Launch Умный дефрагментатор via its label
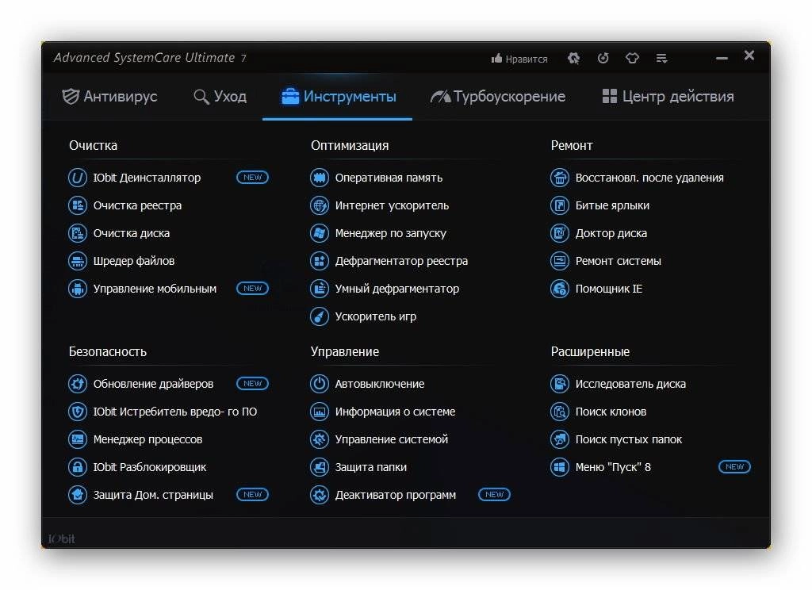Viewport: 812px width, 590px height. coord(396,289)
